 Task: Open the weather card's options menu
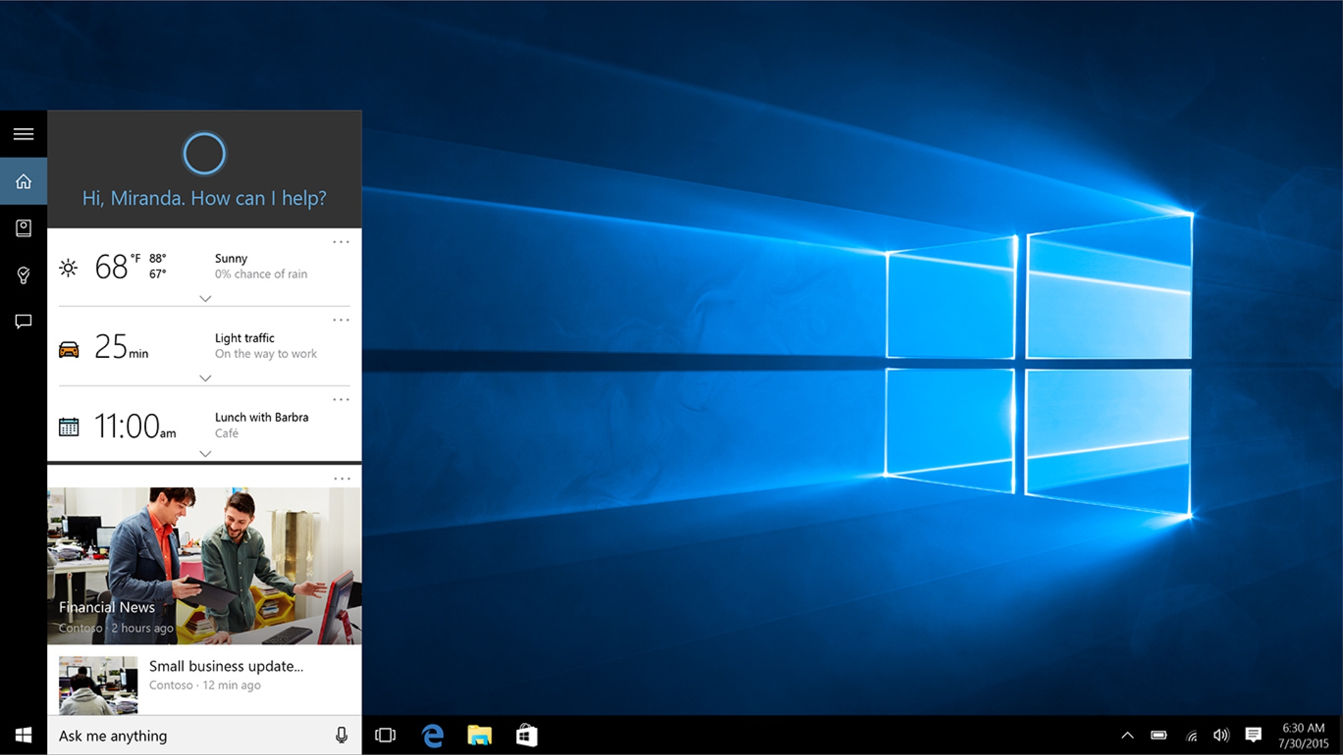pyautogui.click(x=341, y=242)
